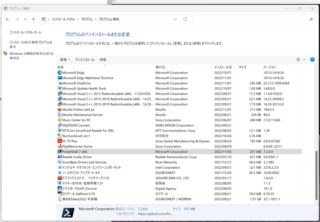Click the github help link in details pane
Image resolution: width=320 pixels, height=222 pixels.
(155, 214)
